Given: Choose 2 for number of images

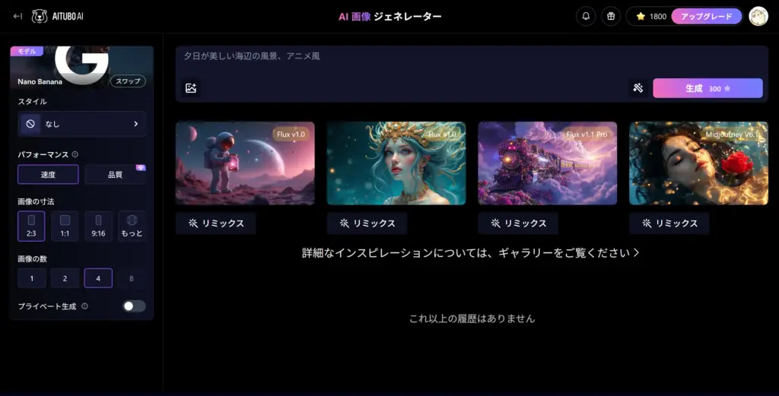Looking at the screenshot, I should tap(65, 278).
